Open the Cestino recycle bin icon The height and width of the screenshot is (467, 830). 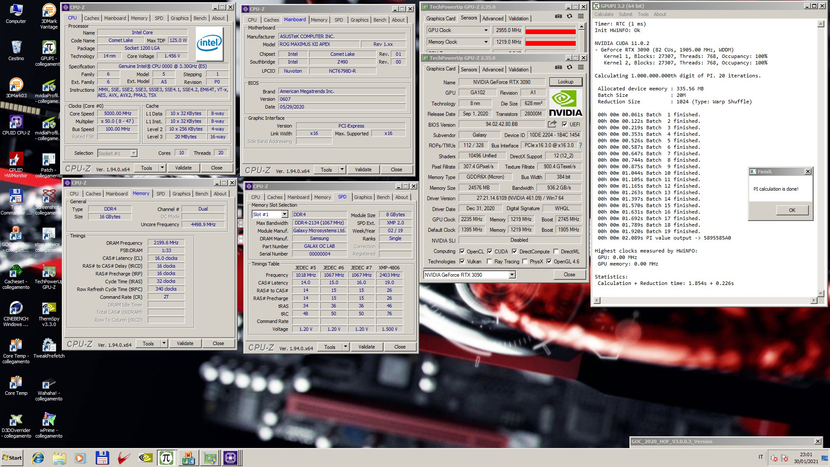16,51
